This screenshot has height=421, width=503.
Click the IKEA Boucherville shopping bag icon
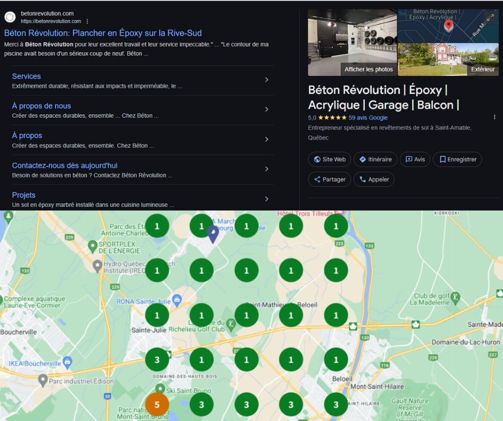tap(67, 362)
